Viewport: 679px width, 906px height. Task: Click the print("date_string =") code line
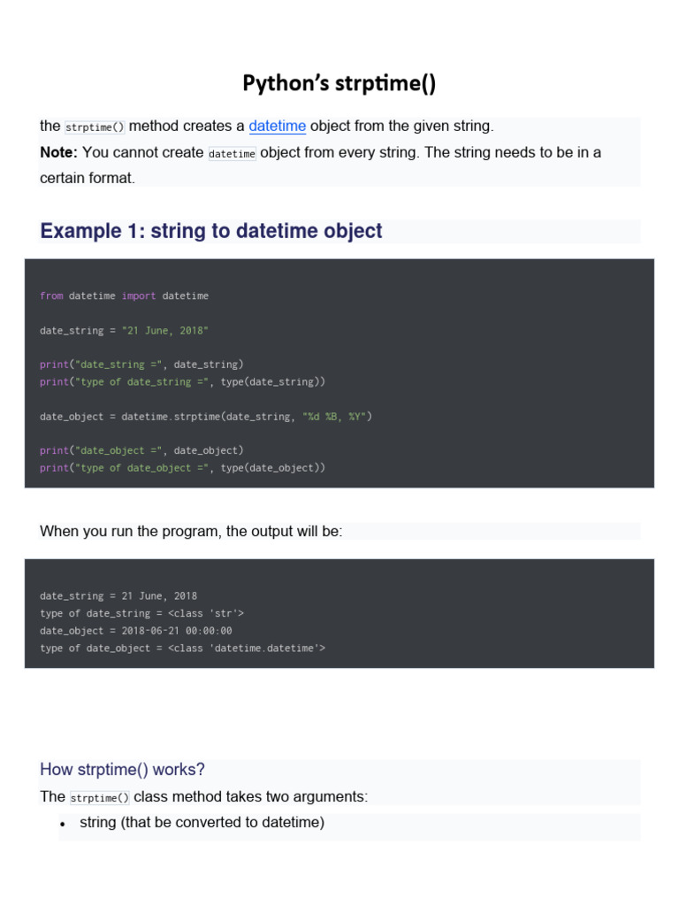(141, 365)
